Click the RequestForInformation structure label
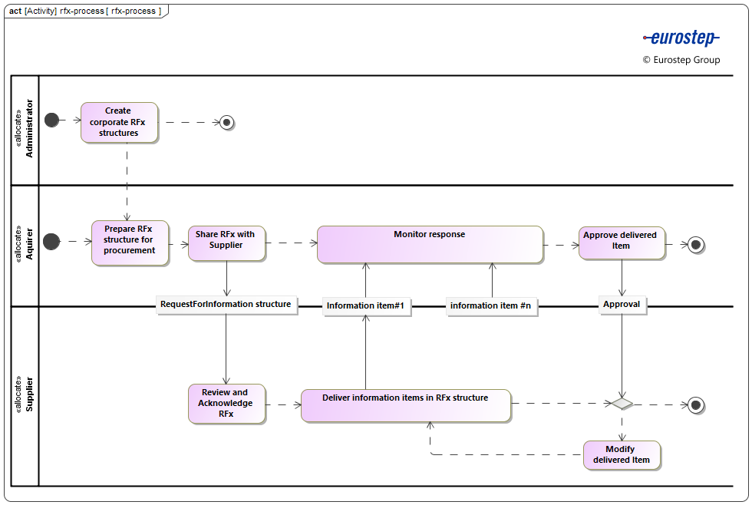 (226, 305)
